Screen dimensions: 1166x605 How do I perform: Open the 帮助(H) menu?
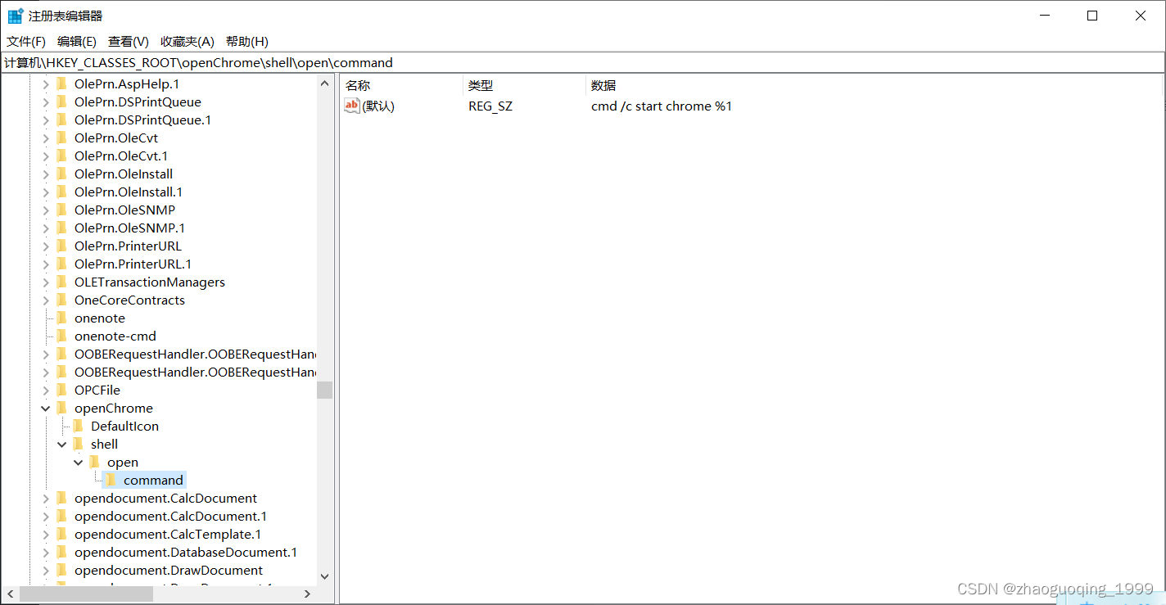(x=247, y=41)
